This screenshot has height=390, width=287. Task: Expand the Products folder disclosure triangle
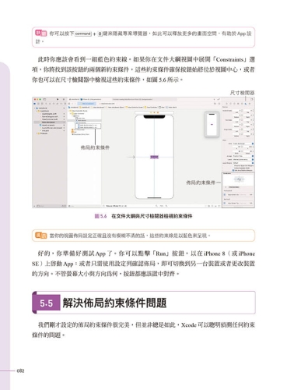tap(37, 133)
